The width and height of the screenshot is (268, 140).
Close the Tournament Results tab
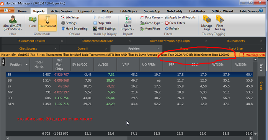click(62, 41)
